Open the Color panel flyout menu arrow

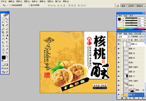145,15
